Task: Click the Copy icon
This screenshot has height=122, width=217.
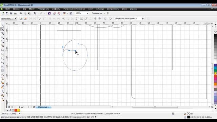Action: tap(25, 13)
